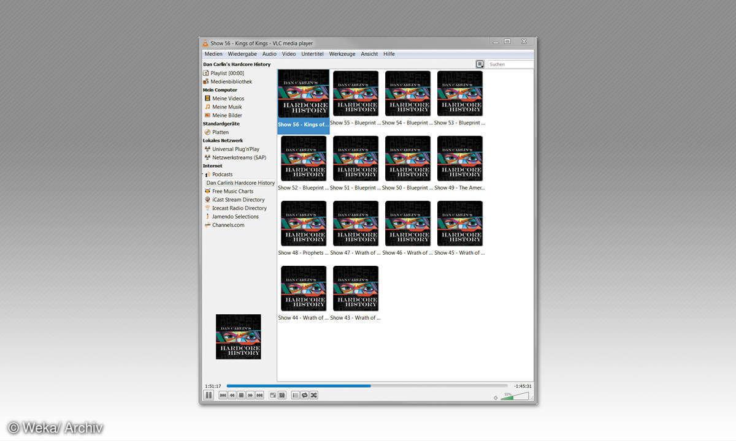Select Show 48 - Prophets episode thumbnail
The height and width of the screenshot is (441, 736).
click(x=304, y=224)
